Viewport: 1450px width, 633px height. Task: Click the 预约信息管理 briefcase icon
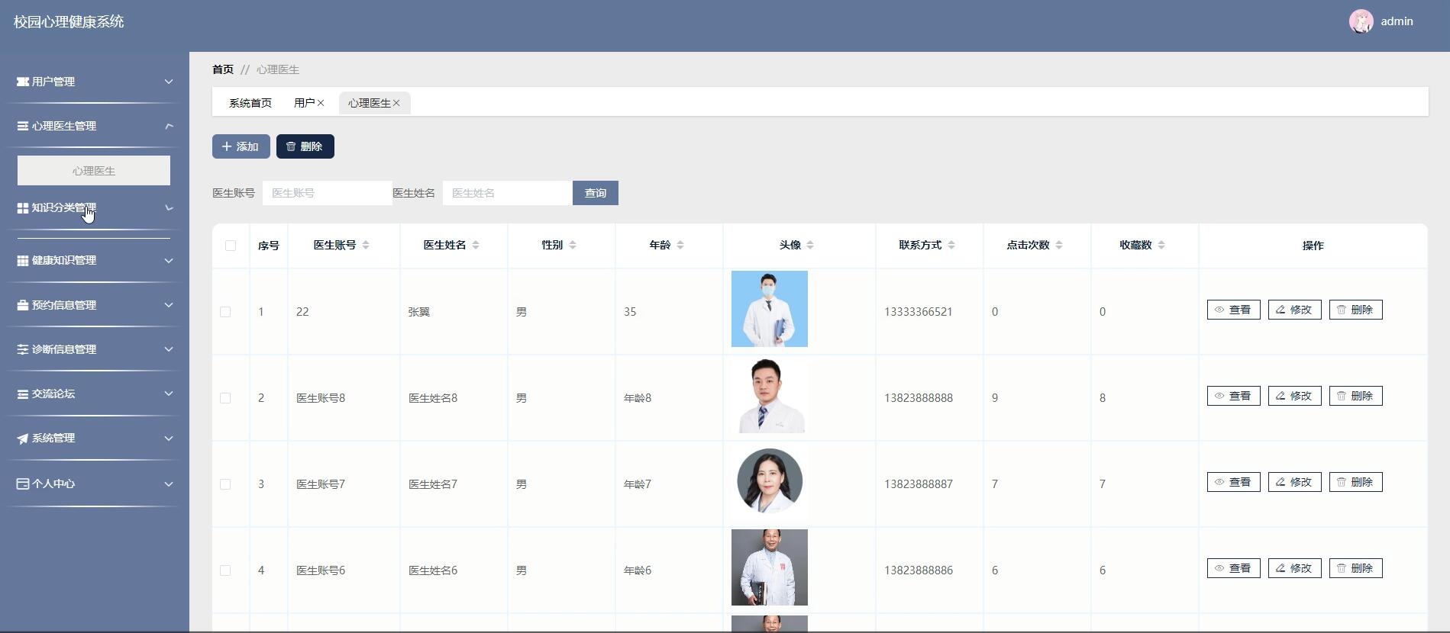pyautogui.click(x=23, y=305)
